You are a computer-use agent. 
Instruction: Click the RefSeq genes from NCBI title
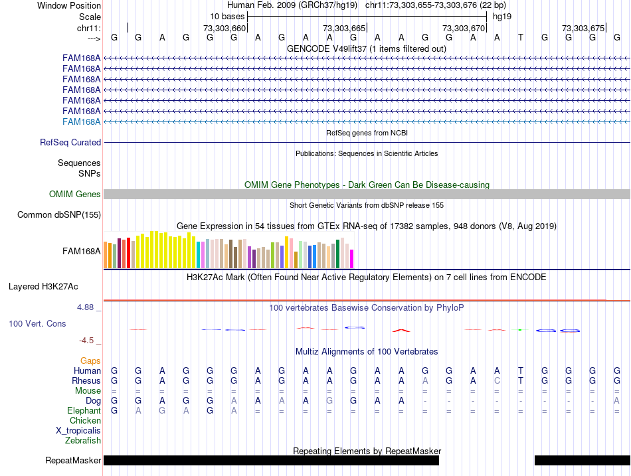(367, 133)
